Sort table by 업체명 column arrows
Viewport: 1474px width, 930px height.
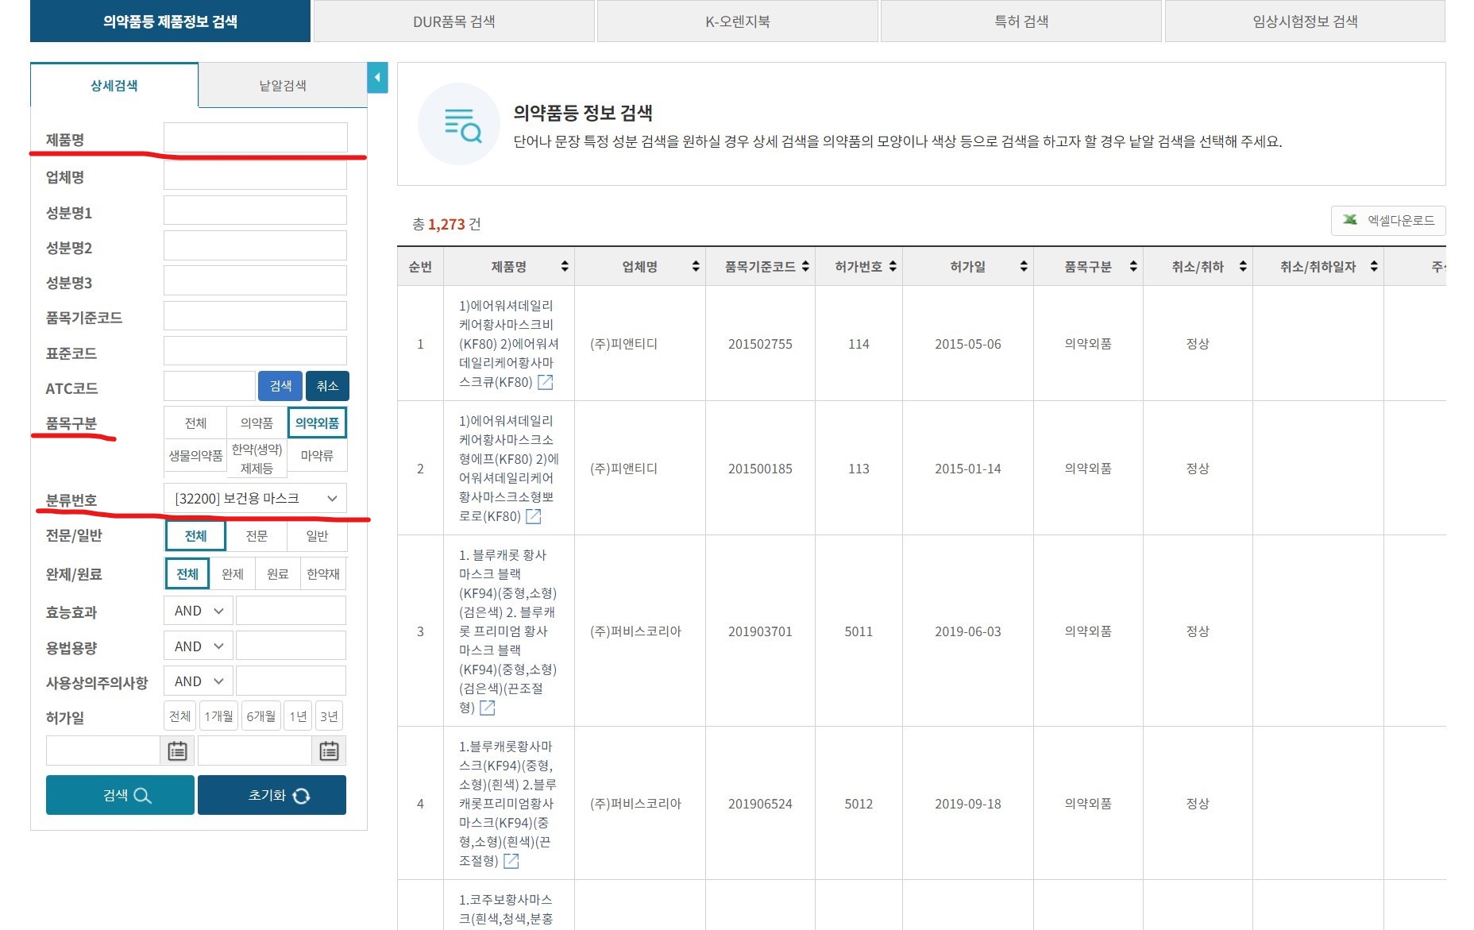pos(696,267)
